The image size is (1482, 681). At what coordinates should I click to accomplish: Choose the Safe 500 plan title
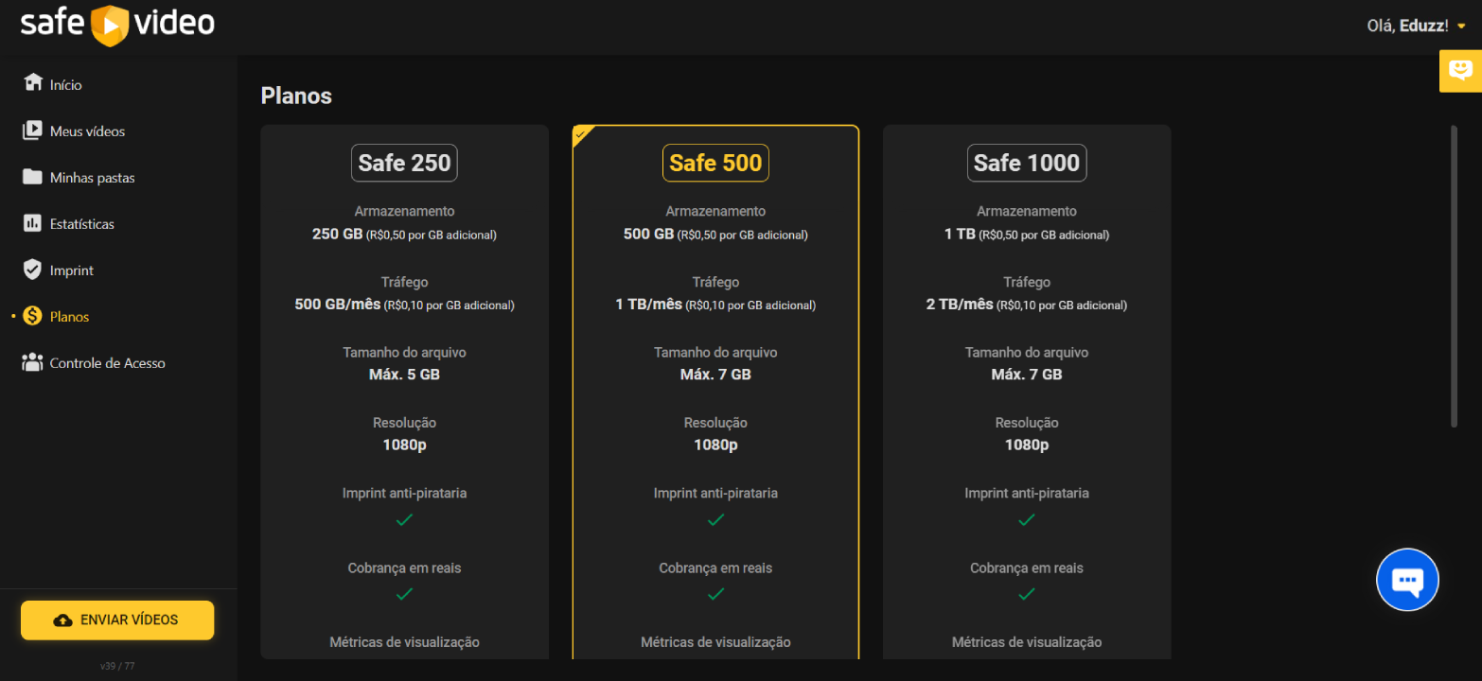[x=715, y=163]
